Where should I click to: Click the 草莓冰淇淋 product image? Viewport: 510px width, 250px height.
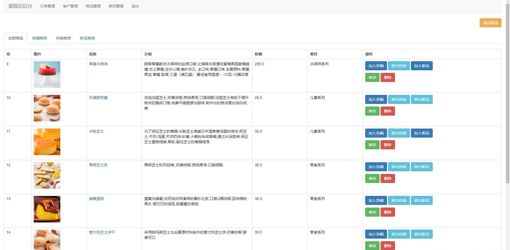(x=47, y=74)
